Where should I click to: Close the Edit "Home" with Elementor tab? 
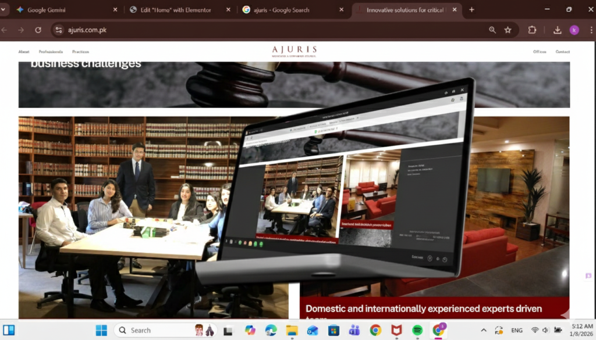pyautogui.click(x=228, y=10)
